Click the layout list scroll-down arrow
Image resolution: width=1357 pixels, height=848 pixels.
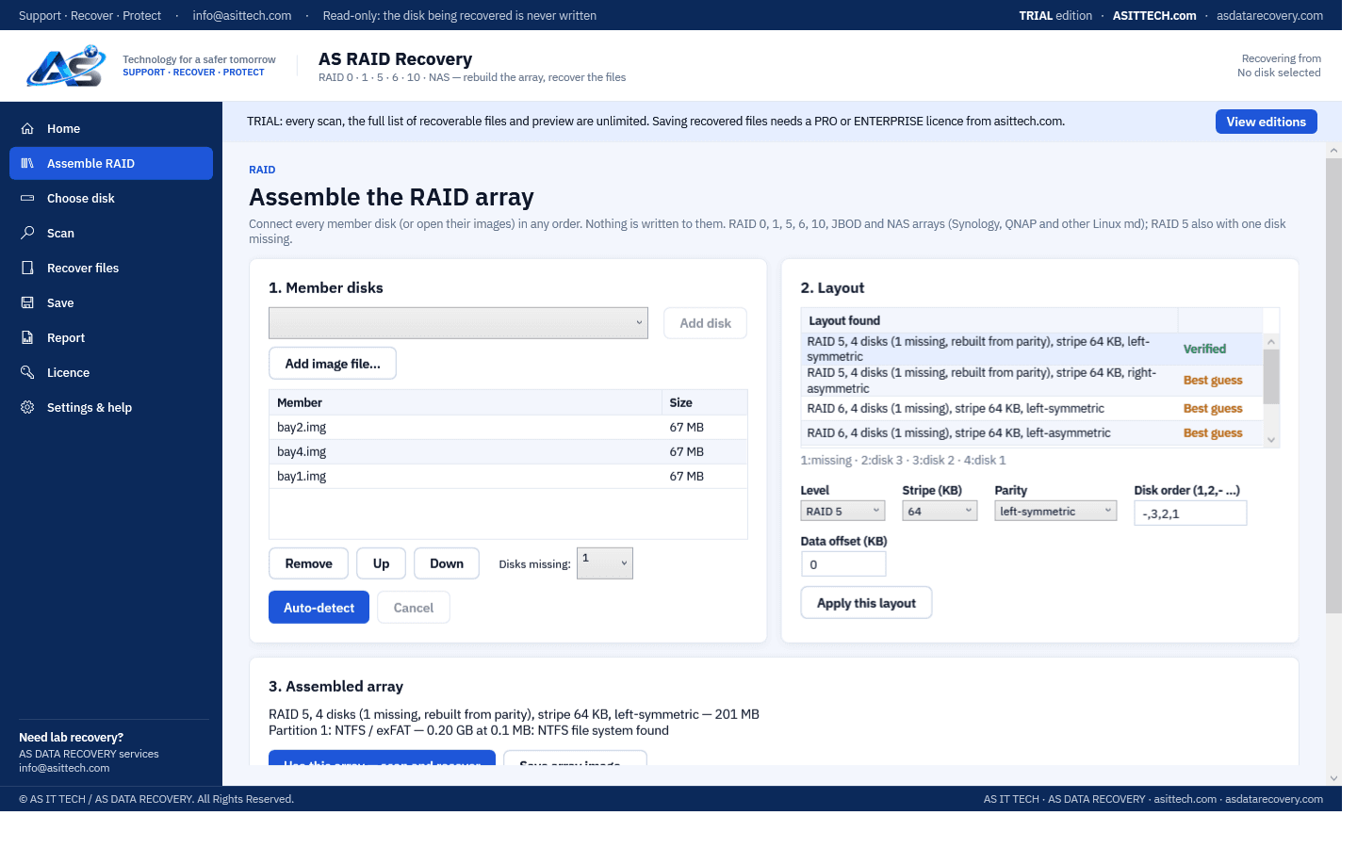pos(1271,440)
